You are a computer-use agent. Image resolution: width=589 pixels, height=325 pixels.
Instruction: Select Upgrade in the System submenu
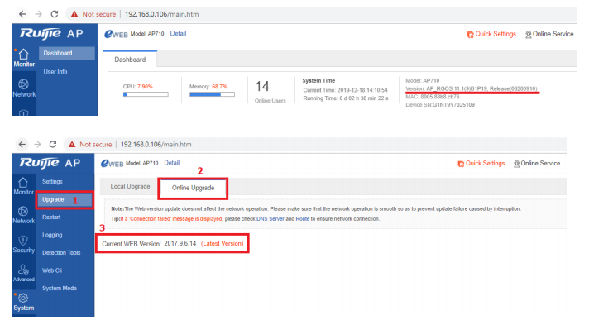coord(65,199)
